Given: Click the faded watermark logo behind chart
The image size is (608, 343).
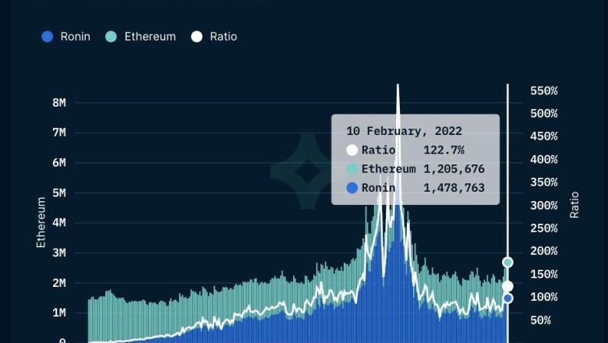Looking at the screenshot, I should (x=306, y=171).
